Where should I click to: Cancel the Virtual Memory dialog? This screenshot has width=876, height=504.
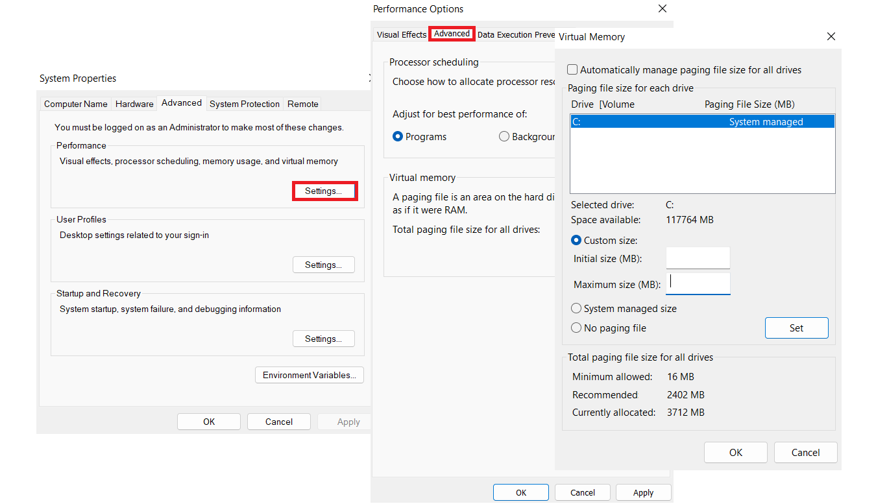tap(805, 453)
